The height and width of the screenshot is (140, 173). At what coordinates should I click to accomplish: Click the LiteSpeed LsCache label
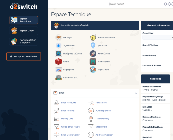[72, 54]
